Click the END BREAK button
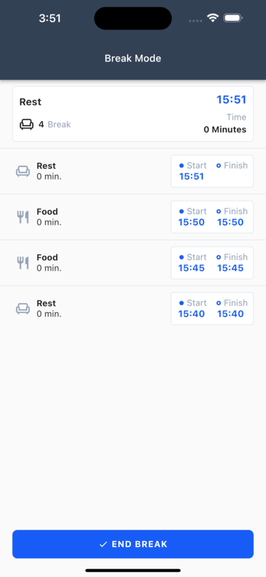 coord(133,544)
